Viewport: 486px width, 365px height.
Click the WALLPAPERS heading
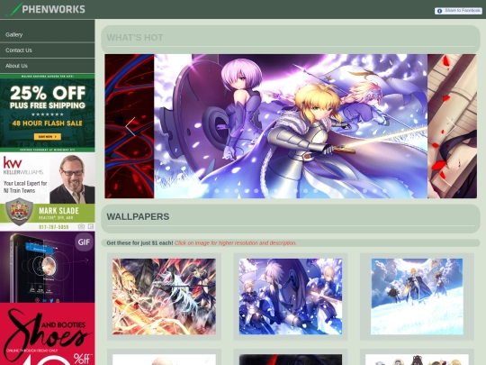point(138,216)
